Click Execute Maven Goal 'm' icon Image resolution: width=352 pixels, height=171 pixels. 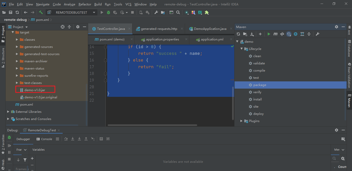[275, 34]
